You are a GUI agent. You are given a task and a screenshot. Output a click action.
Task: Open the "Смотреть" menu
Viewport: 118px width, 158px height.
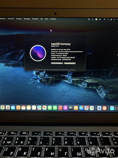[x=11, y=18]
